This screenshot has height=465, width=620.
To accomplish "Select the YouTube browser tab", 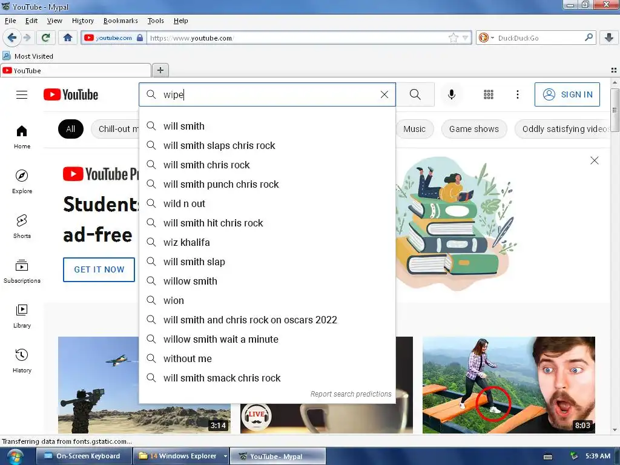I will coord(76,70).
